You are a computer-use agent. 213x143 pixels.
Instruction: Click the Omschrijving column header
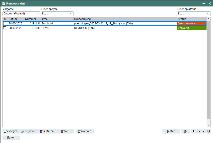[x=125, y=19]
